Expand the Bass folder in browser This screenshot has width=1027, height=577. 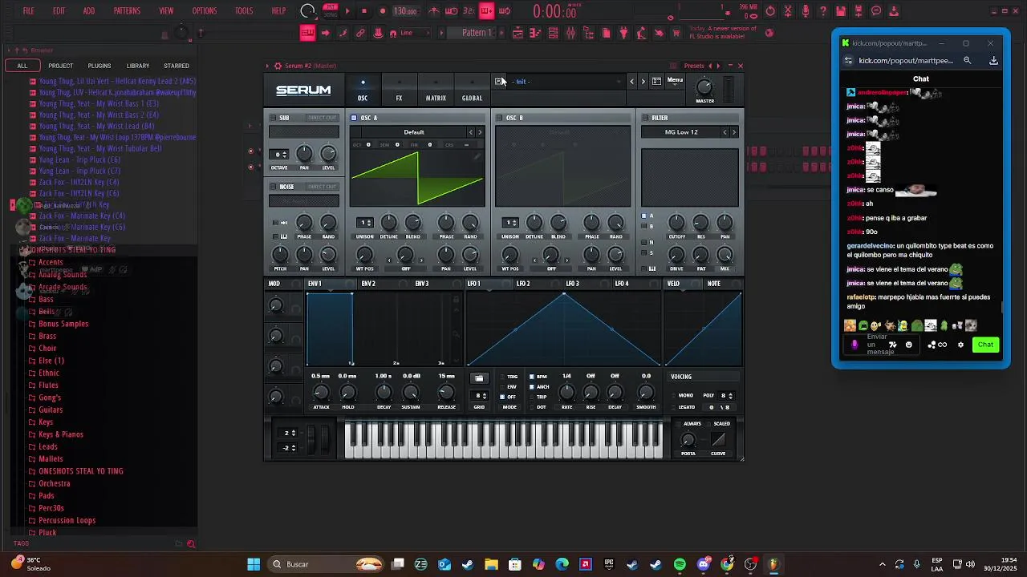click(46, 299)
